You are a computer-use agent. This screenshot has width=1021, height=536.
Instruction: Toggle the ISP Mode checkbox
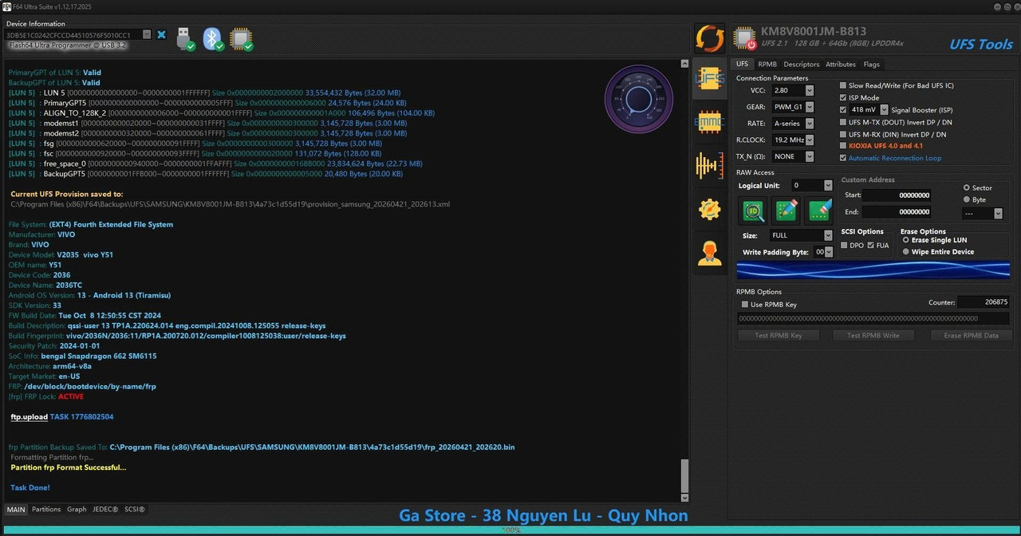pos(843,97)
